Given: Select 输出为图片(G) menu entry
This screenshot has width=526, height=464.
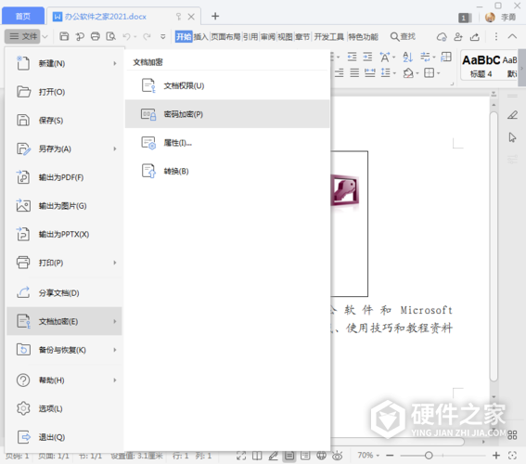Looking at the screenshot, I should click(x=64, y=206).
